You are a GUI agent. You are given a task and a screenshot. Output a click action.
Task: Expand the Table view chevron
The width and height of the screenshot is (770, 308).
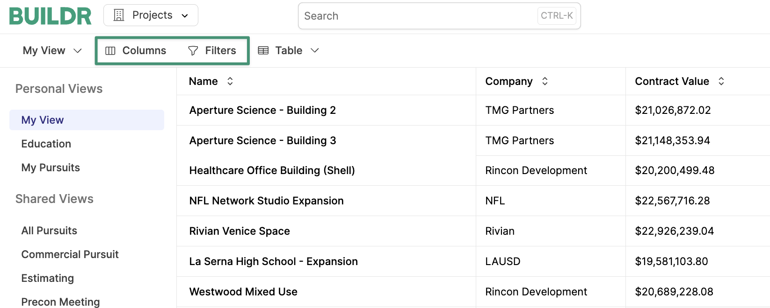point(315,50)
